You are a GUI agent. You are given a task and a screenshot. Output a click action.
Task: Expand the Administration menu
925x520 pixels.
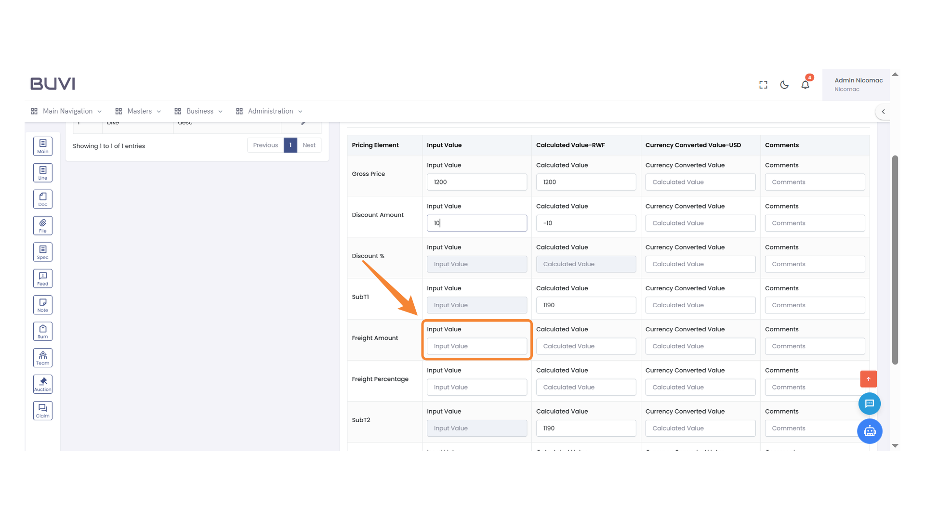point(270,111)
